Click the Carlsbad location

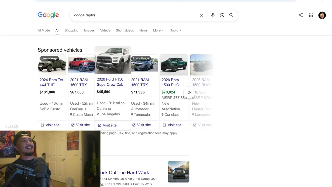pos(170,115)
